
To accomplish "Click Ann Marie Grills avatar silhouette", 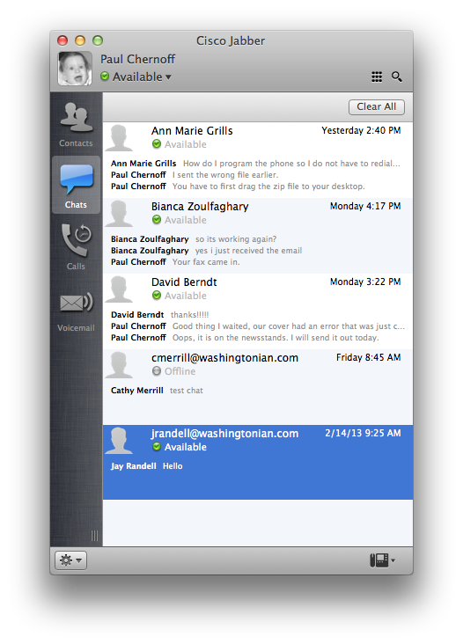I will 119,138.
